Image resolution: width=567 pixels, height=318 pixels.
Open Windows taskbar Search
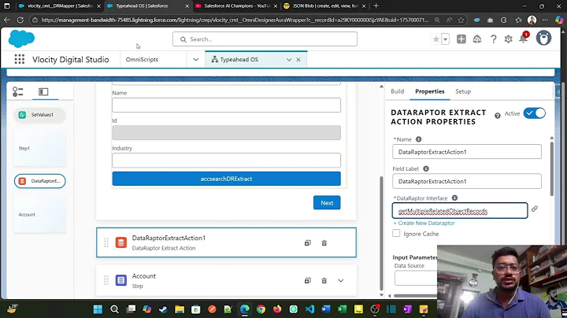click(114, 309)
